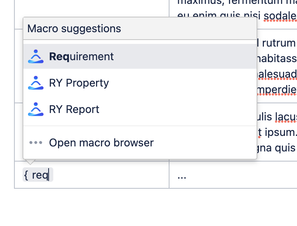297x226 pixels.
Task: Place cursor on the word 'rutrum'
Action: pyautogui.click(x=279, y=42)
